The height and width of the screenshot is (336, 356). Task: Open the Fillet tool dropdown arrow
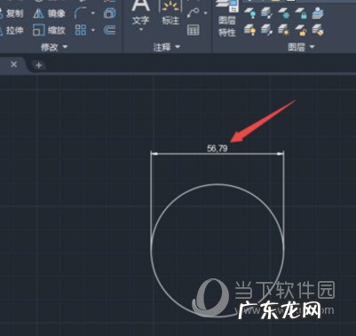tap(93, 13)
